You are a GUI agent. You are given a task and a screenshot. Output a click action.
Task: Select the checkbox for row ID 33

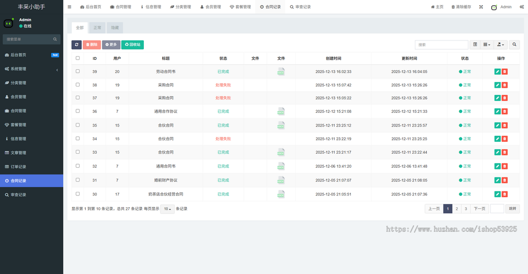(x=78, y=152)
